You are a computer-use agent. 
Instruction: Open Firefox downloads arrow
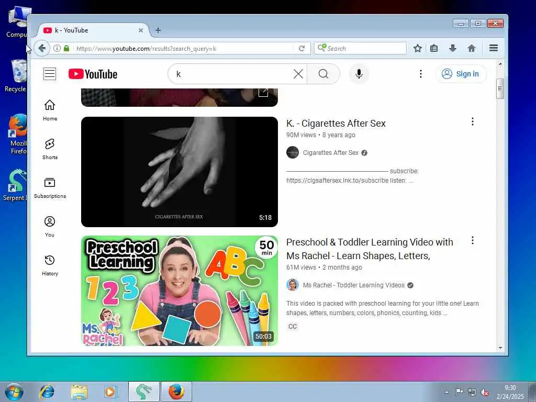coord(453,48)
